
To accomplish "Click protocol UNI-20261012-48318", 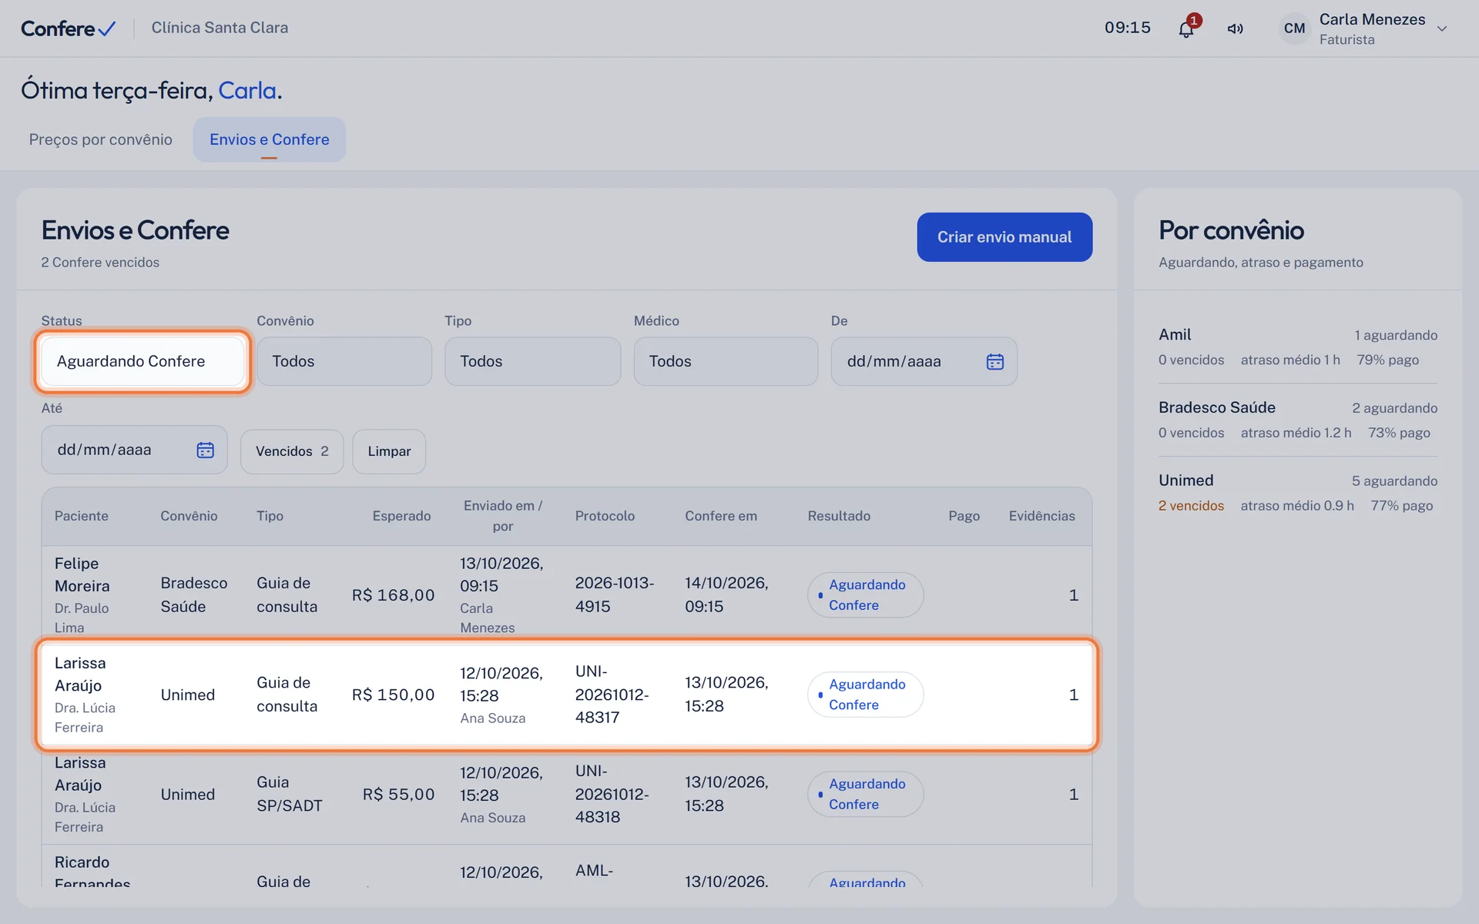I will [x=612, y=794].
